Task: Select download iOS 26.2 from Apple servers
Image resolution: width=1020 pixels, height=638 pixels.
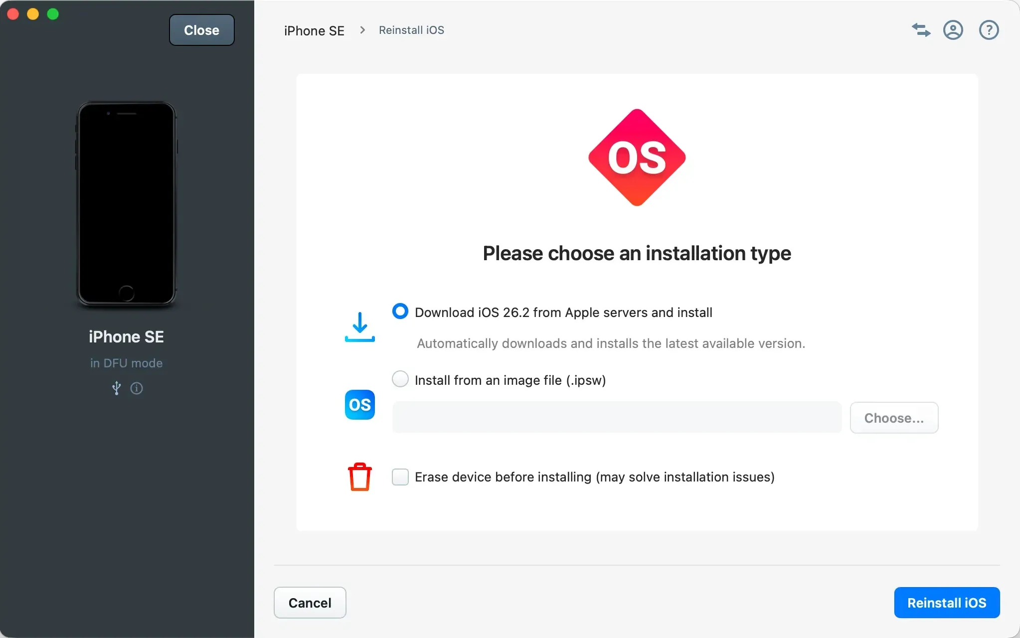Action: point(400,311)
